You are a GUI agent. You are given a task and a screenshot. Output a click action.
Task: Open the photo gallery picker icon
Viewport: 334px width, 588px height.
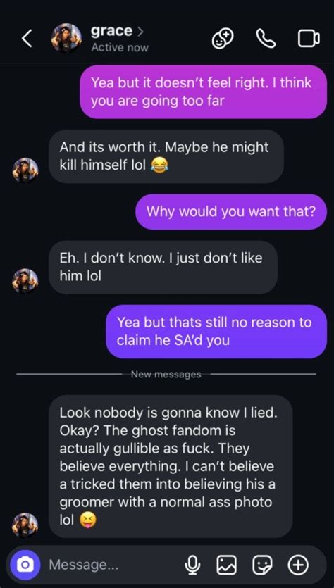click(x=227, y=564)
